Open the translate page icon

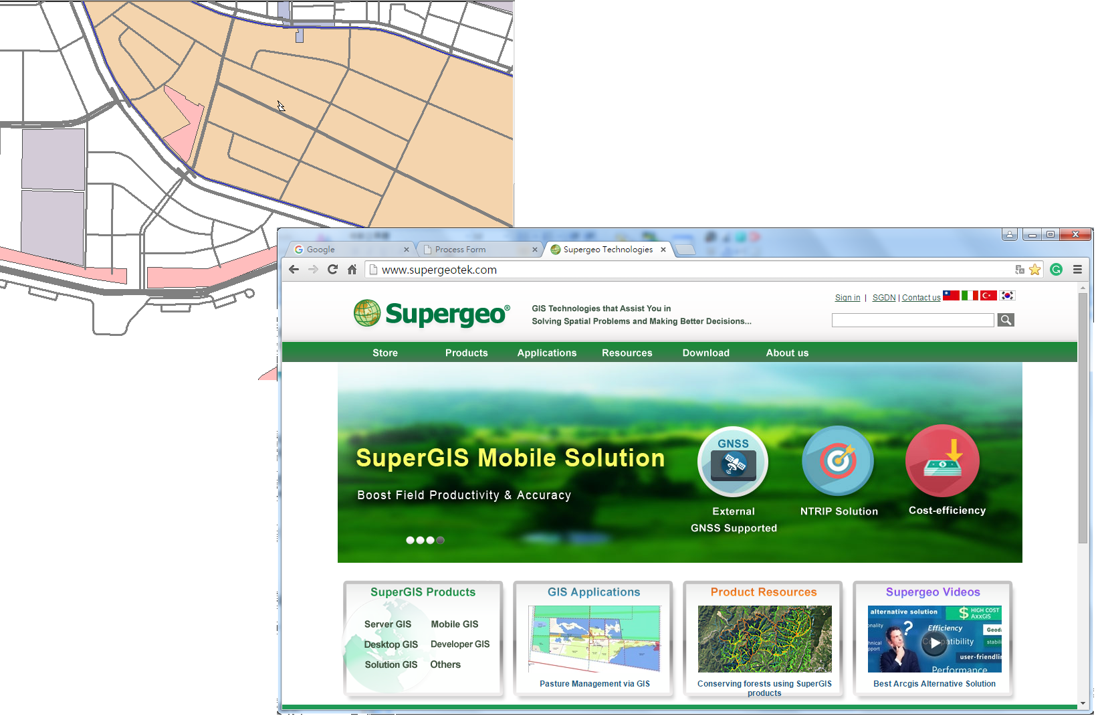pos(1020,270)
